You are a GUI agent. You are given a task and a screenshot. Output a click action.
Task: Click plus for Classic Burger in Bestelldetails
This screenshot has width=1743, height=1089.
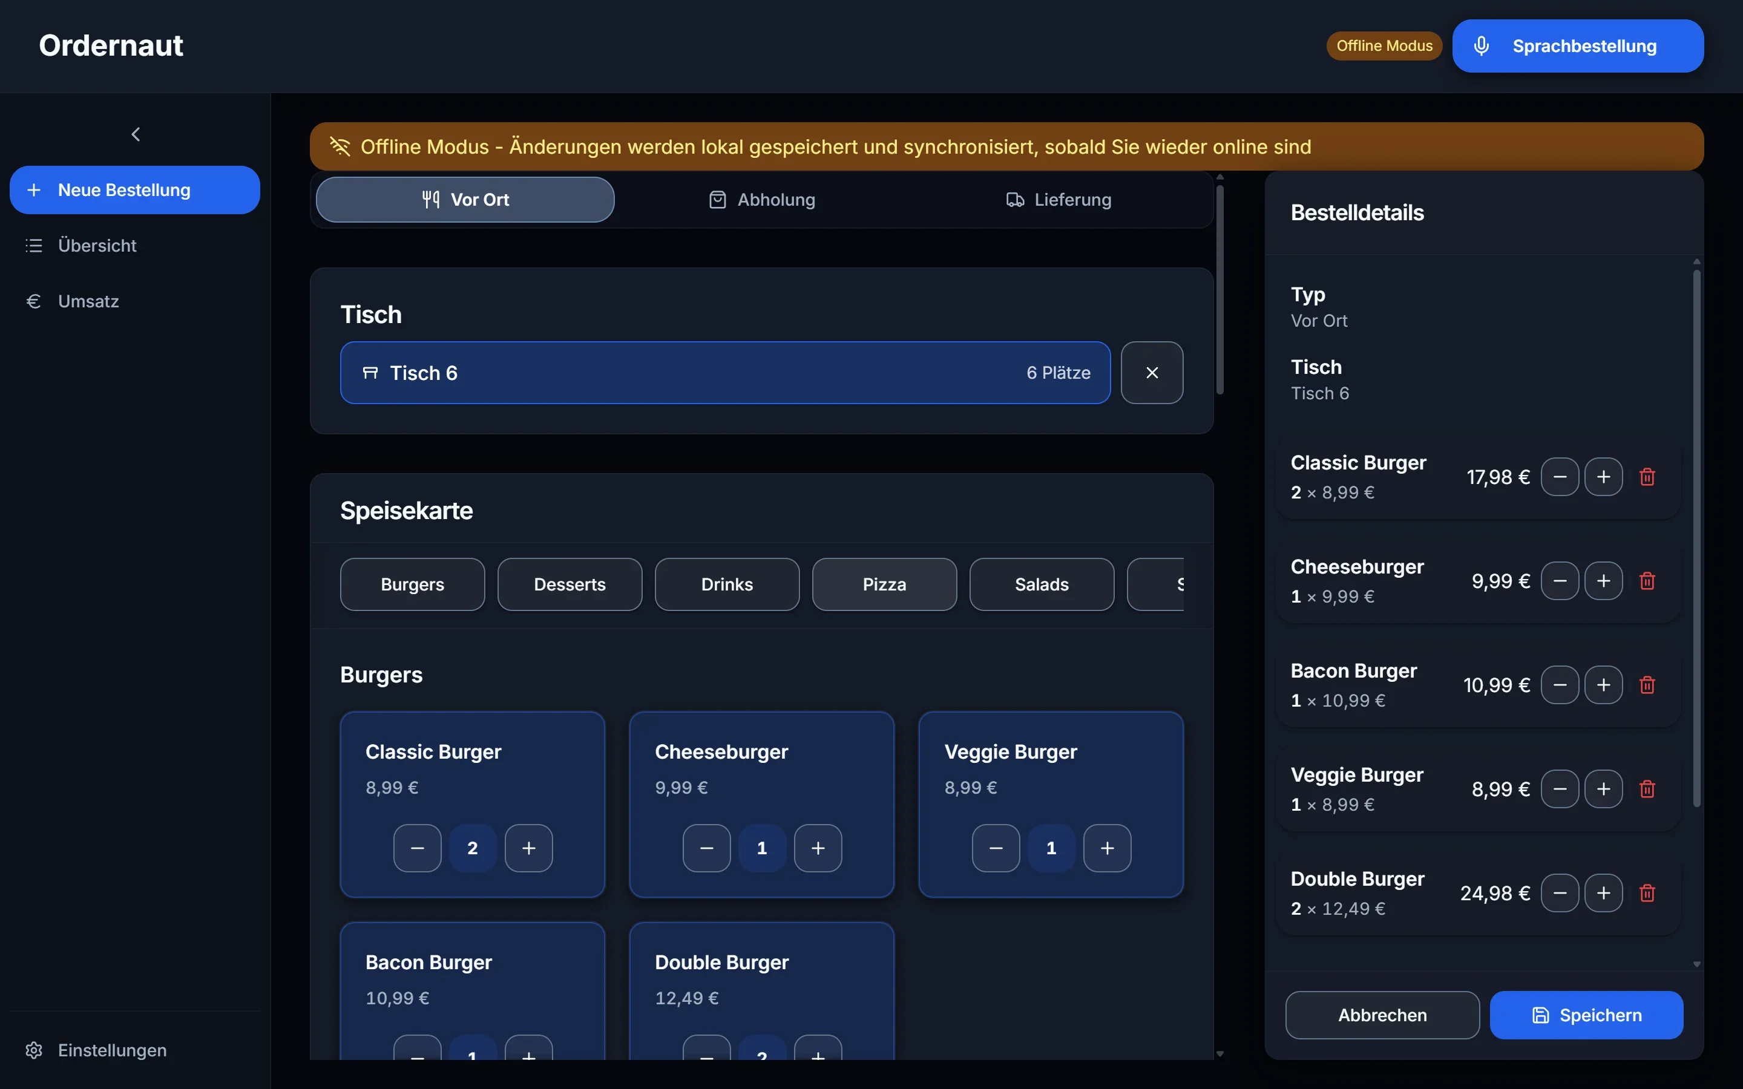1603,477
